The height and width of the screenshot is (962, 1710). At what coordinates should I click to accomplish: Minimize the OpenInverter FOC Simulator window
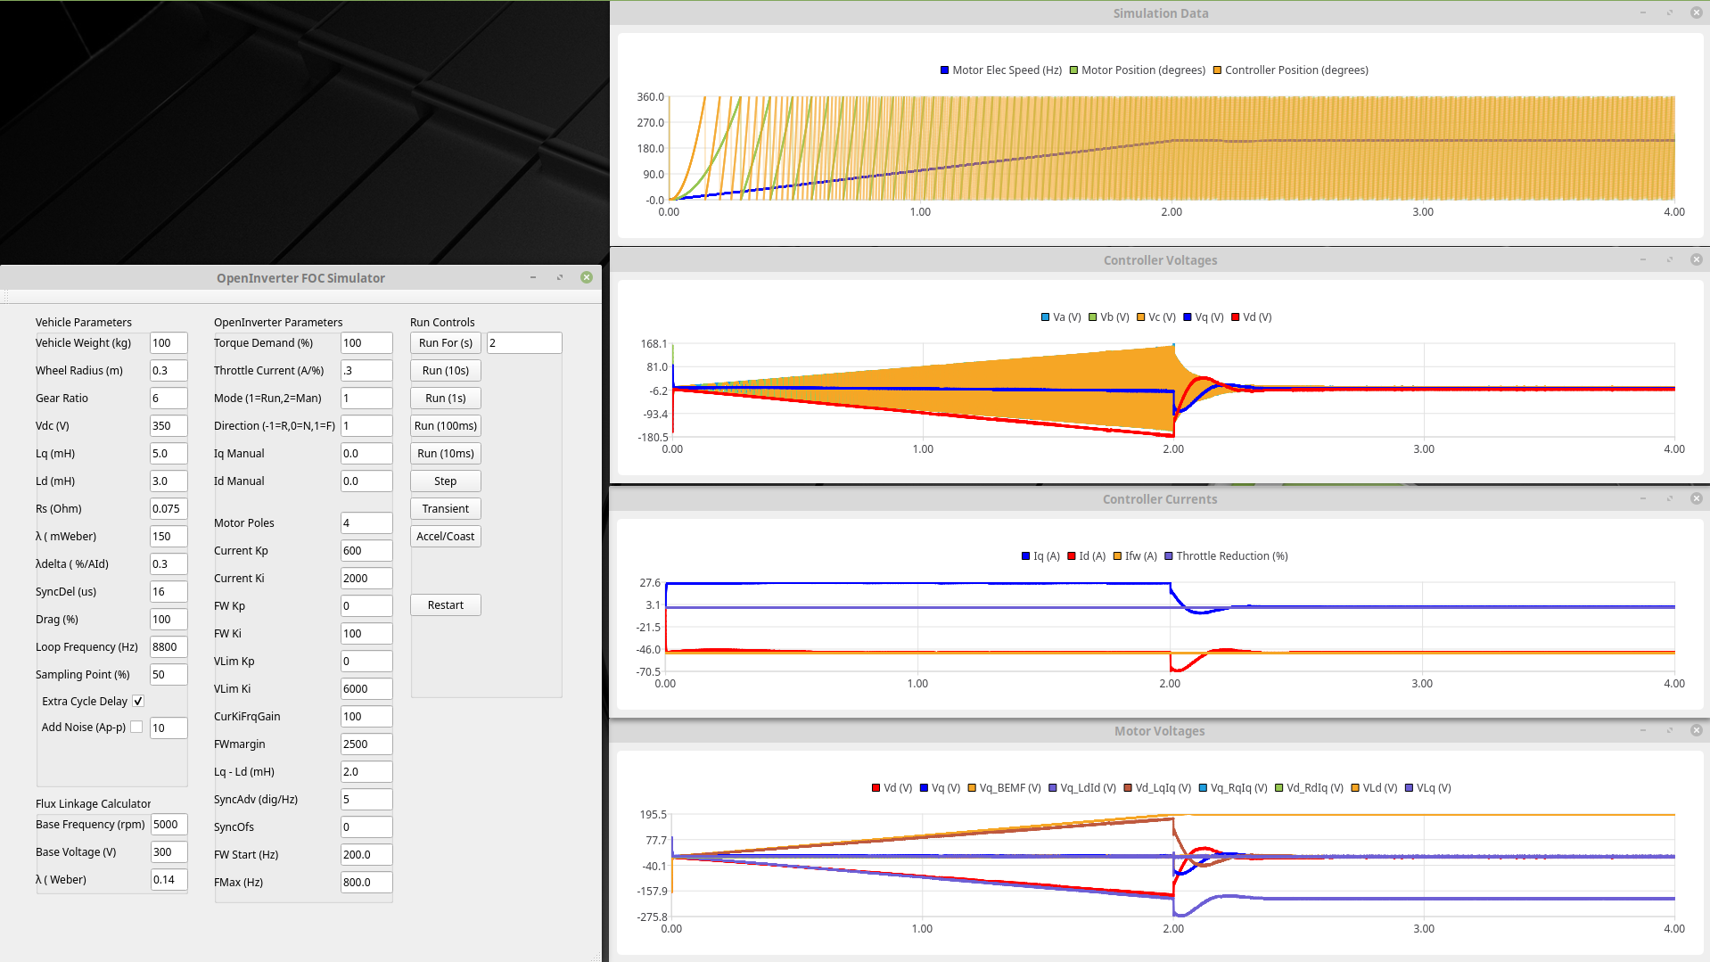(x=533, y=277)
